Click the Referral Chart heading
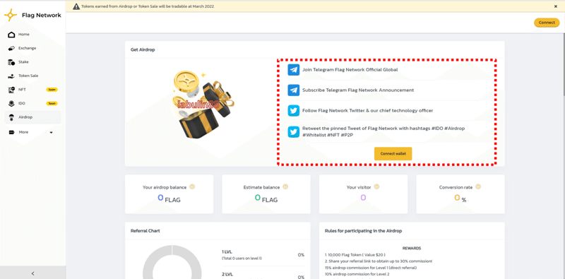Image resolution: width=565 pixels, height=279 pixels. 145,231
